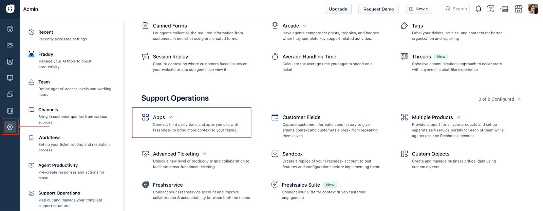Expand the chevron next to Apps

(171, 117)
